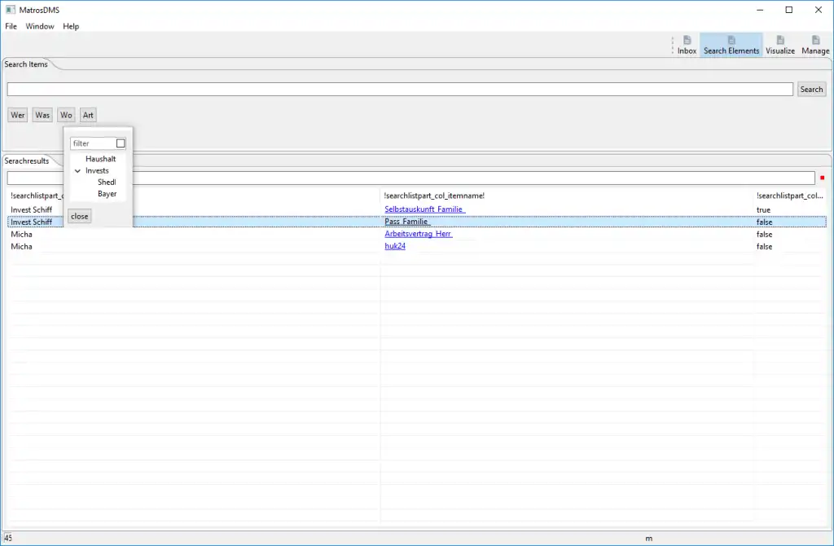The height and width of the screenshot is (546, 834).
Task: Minimize the MatrosDMS window
Action: [760, 10]
